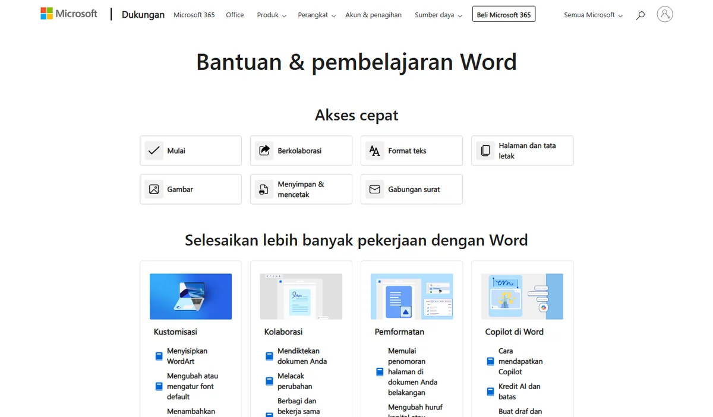Image resolution: width=713 pixels, height=417 pixels.
Task: Click the Kolaborasi card heading
Action: pyautogui.click(x=283, y=332)
